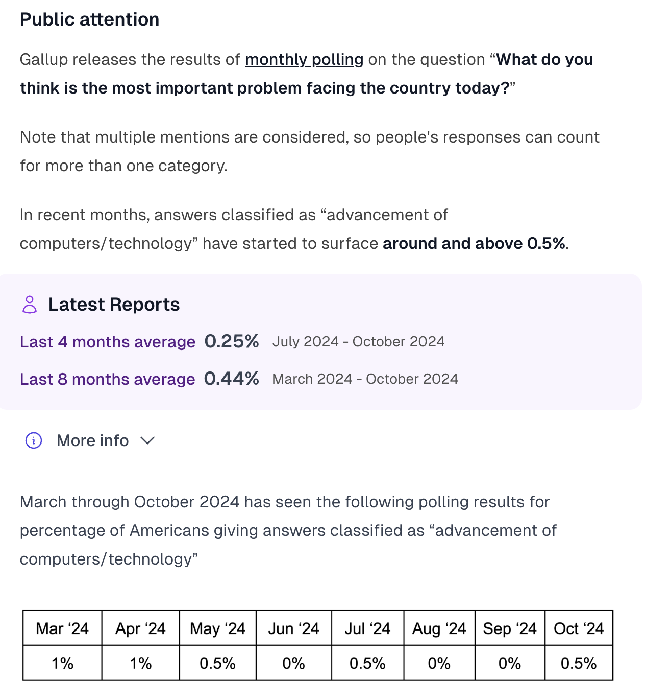Click the Aug '24 column header
The width and height of the screenshot is (646, 700).
(x=439, y=628)
